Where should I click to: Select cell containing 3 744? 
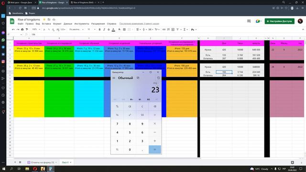240,72
